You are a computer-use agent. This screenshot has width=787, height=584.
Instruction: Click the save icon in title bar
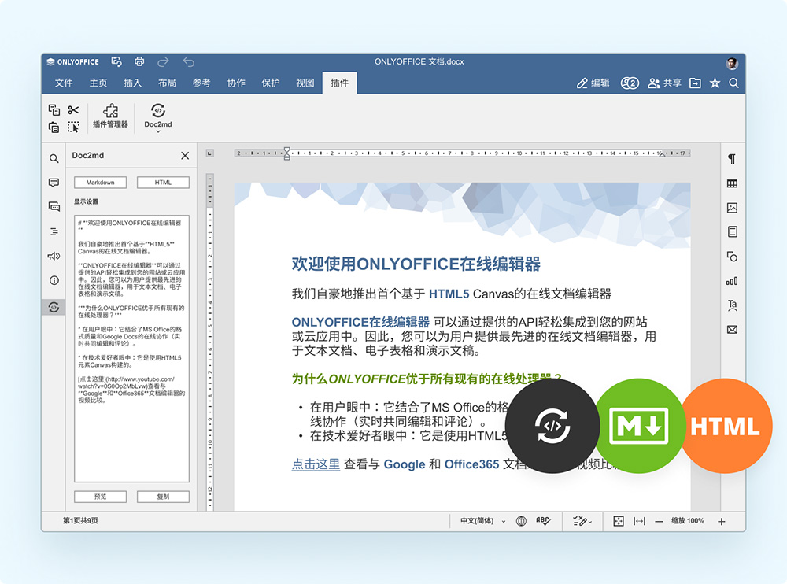[116, 61]
